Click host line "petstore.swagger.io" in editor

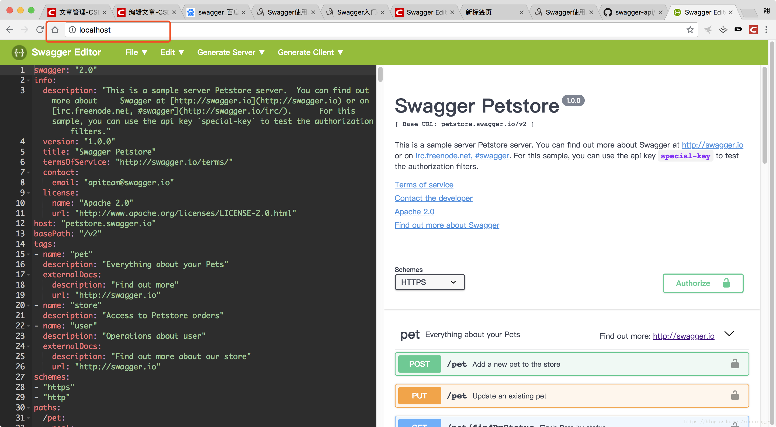tap(95, 223)
